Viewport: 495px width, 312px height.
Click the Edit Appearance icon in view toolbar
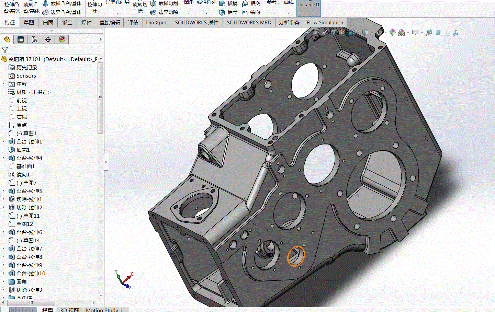[392, 33]
